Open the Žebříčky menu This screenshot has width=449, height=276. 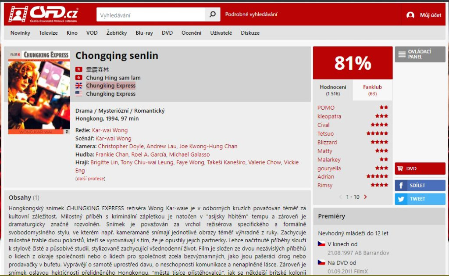(x=117, y=33)
